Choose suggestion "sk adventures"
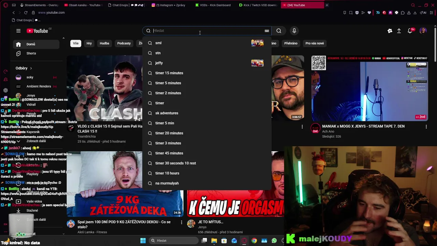The width and height of the screenshot is (437, 246). (207, 113)
